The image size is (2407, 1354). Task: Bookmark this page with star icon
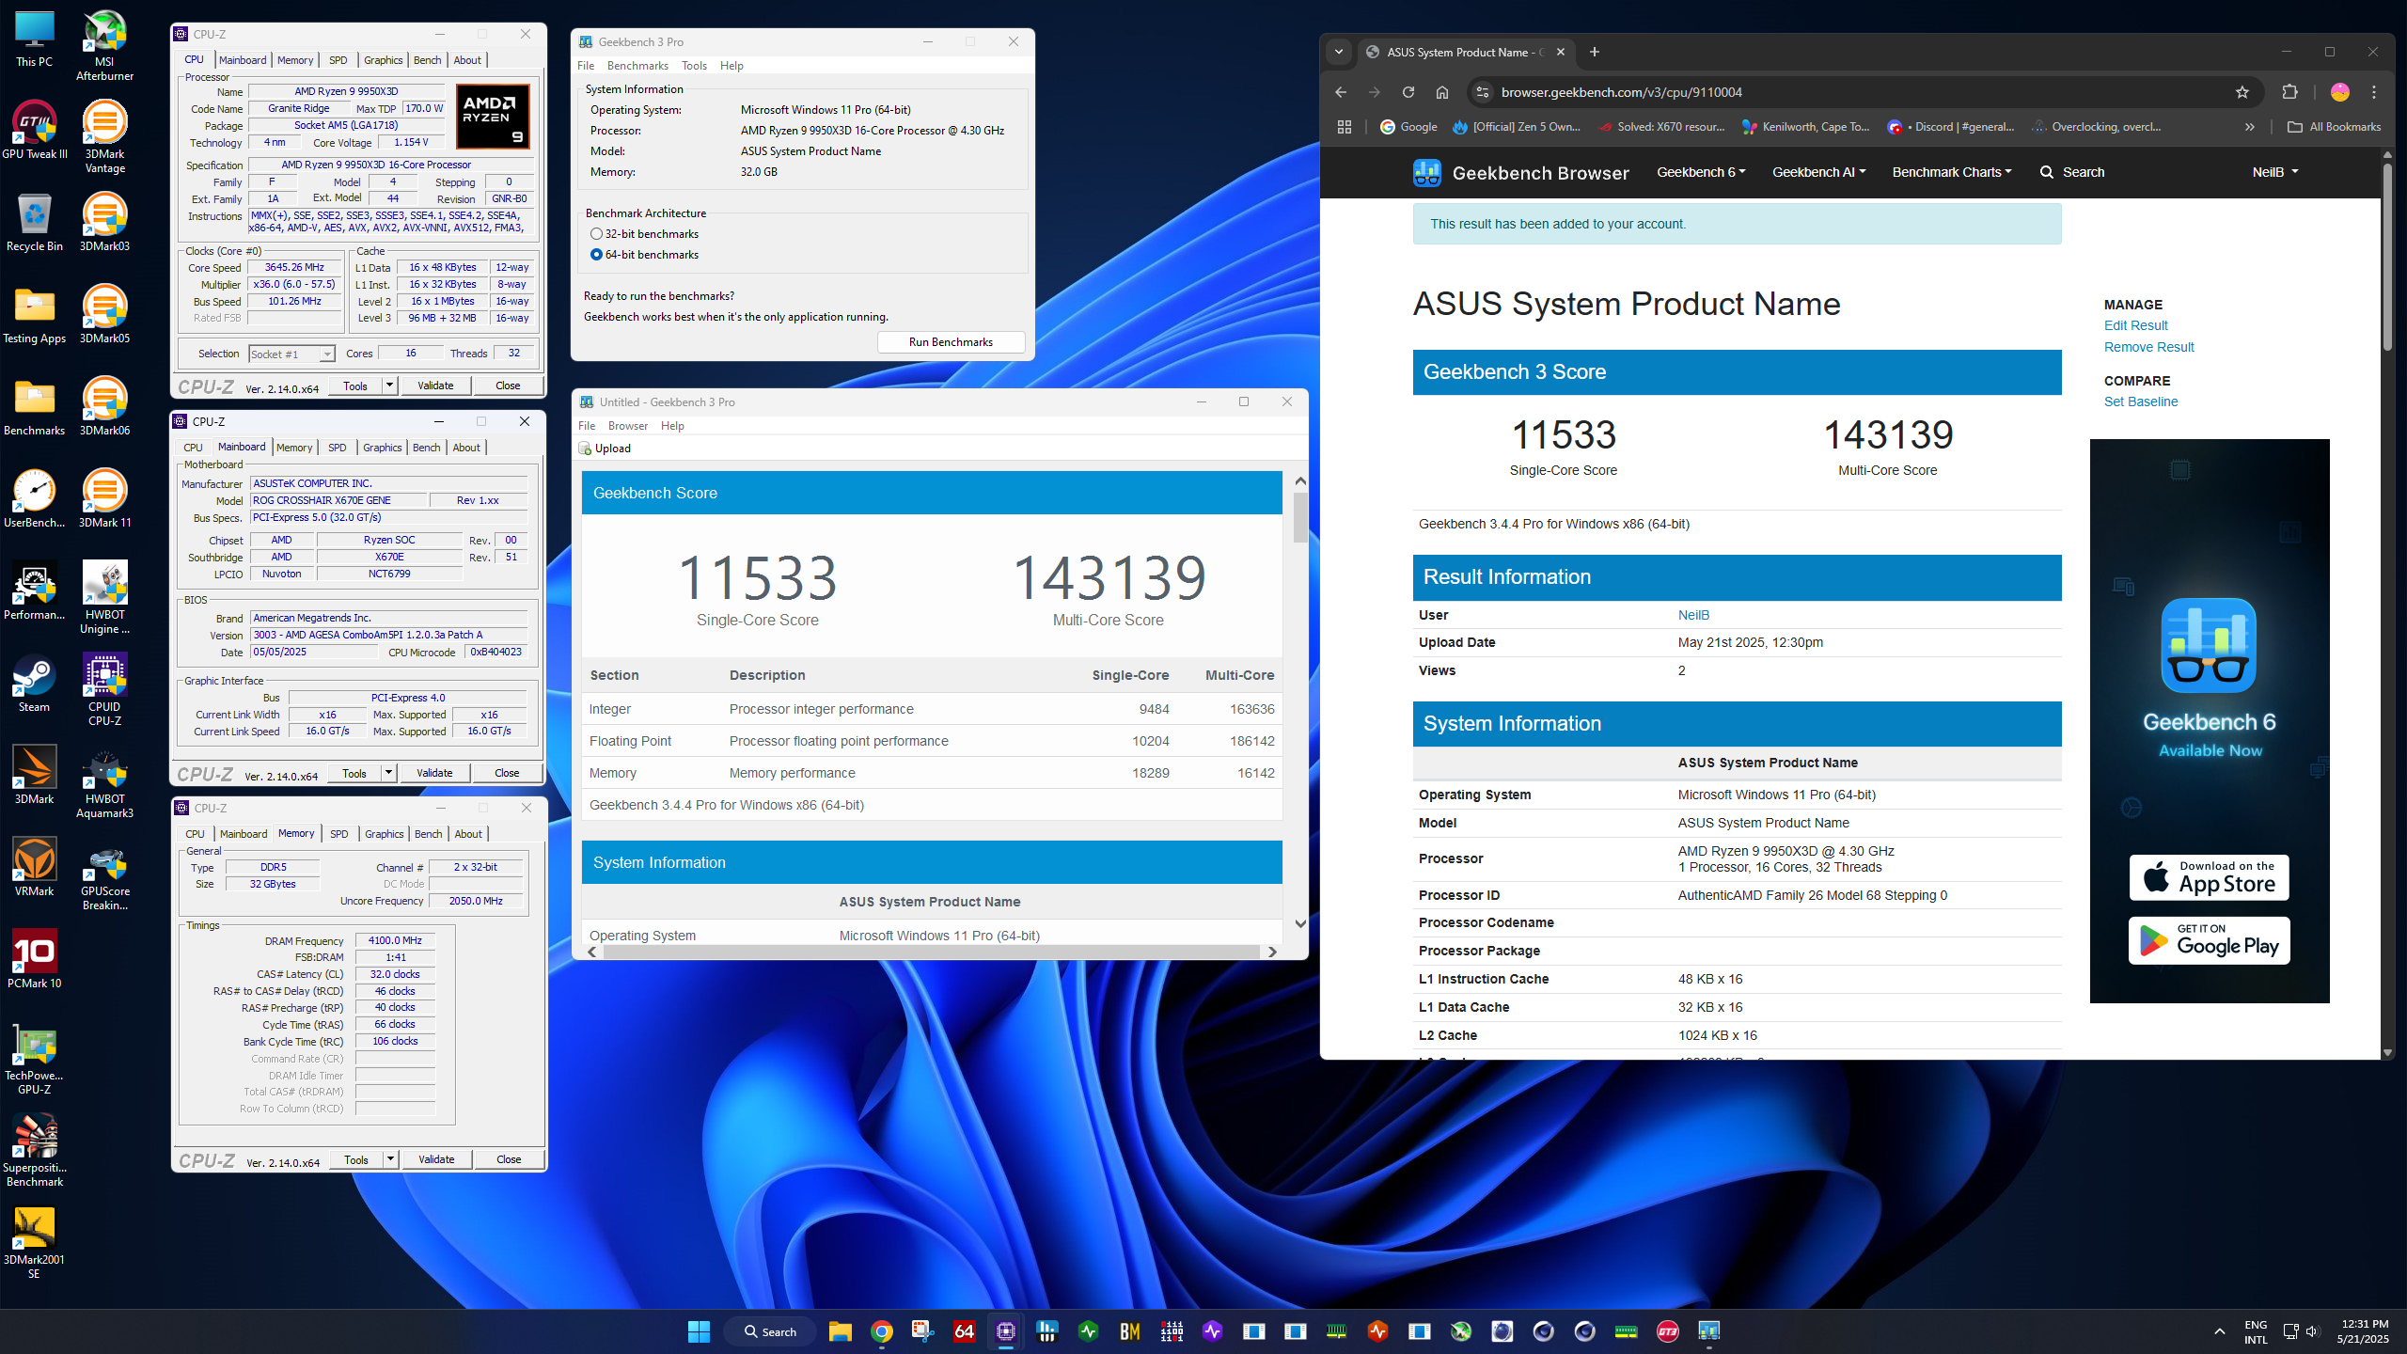[x=2242, y=92]
